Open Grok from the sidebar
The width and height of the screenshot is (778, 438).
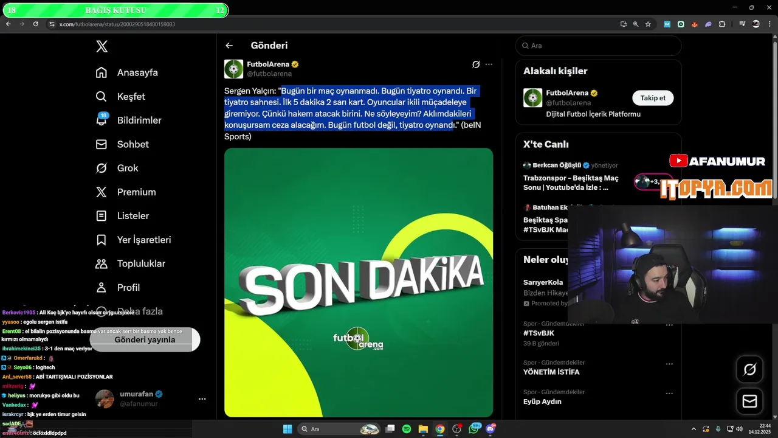click(117, 168)
